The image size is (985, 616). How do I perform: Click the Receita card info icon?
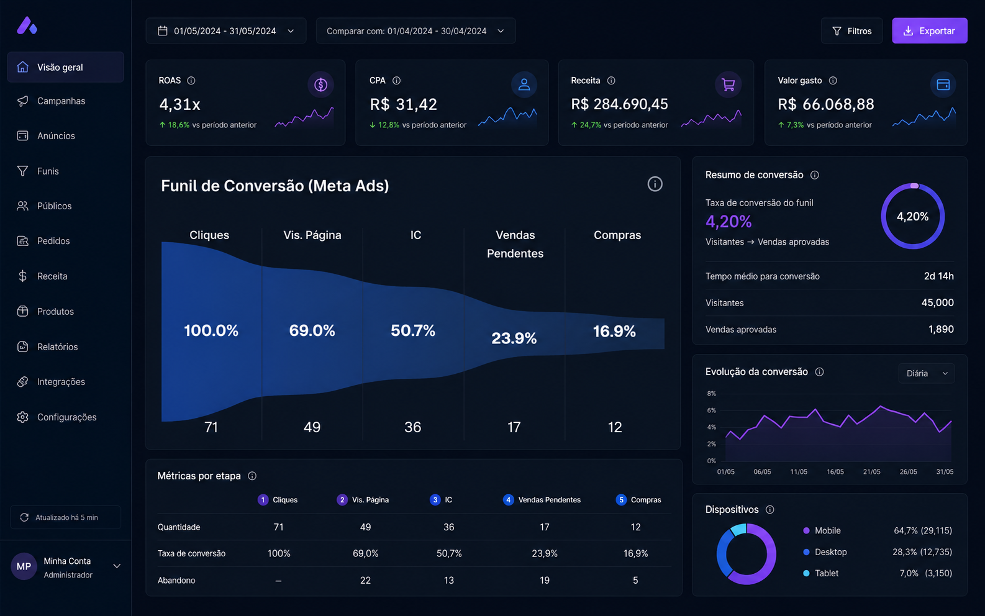tap(611, 81)
